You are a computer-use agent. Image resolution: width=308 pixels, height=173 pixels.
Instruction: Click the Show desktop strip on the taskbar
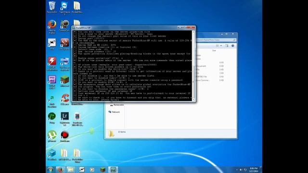[x=261, y=170]
